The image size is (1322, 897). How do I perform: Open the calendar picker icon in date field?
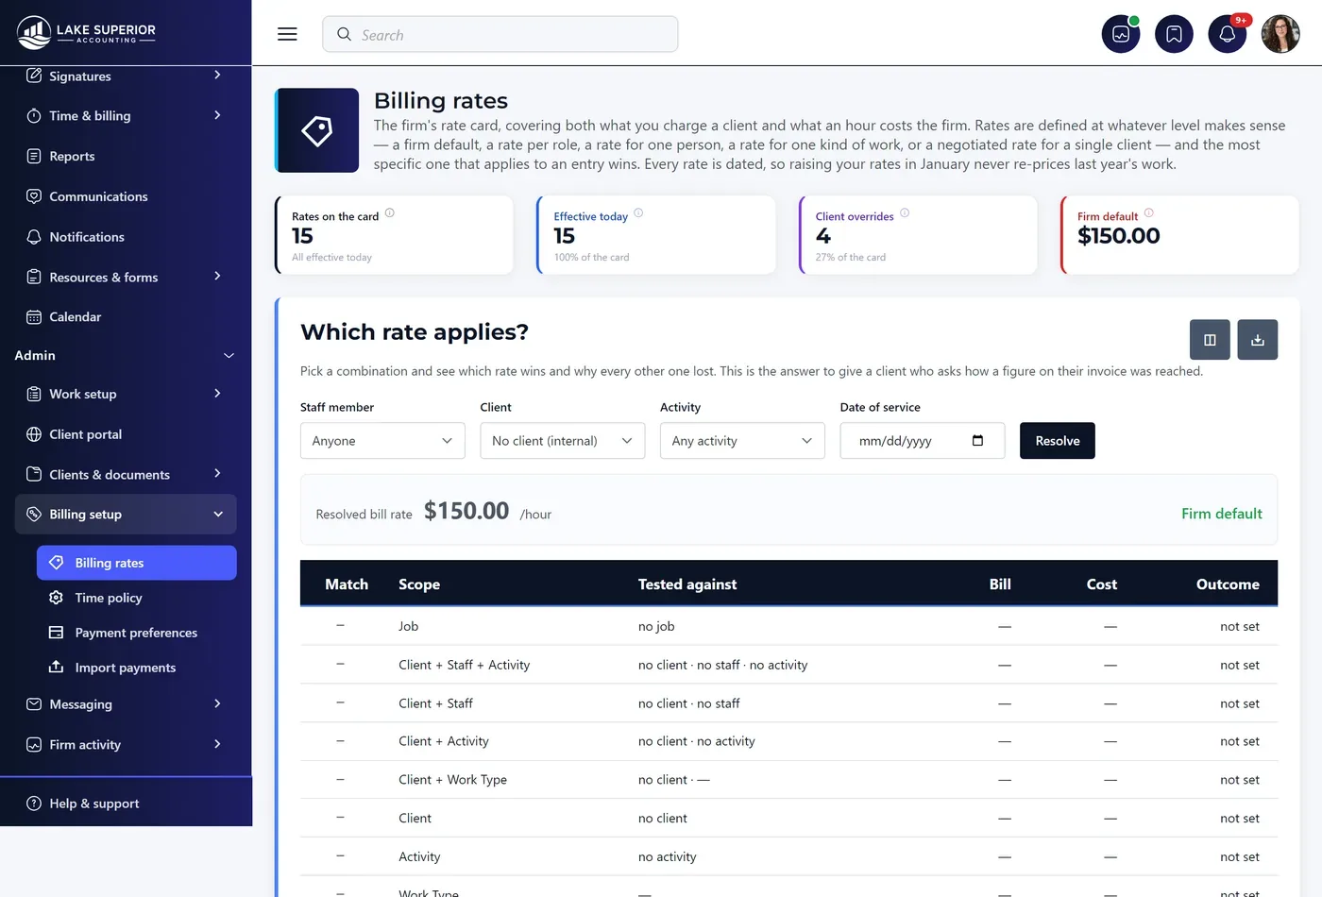click(x=977, y=441)
